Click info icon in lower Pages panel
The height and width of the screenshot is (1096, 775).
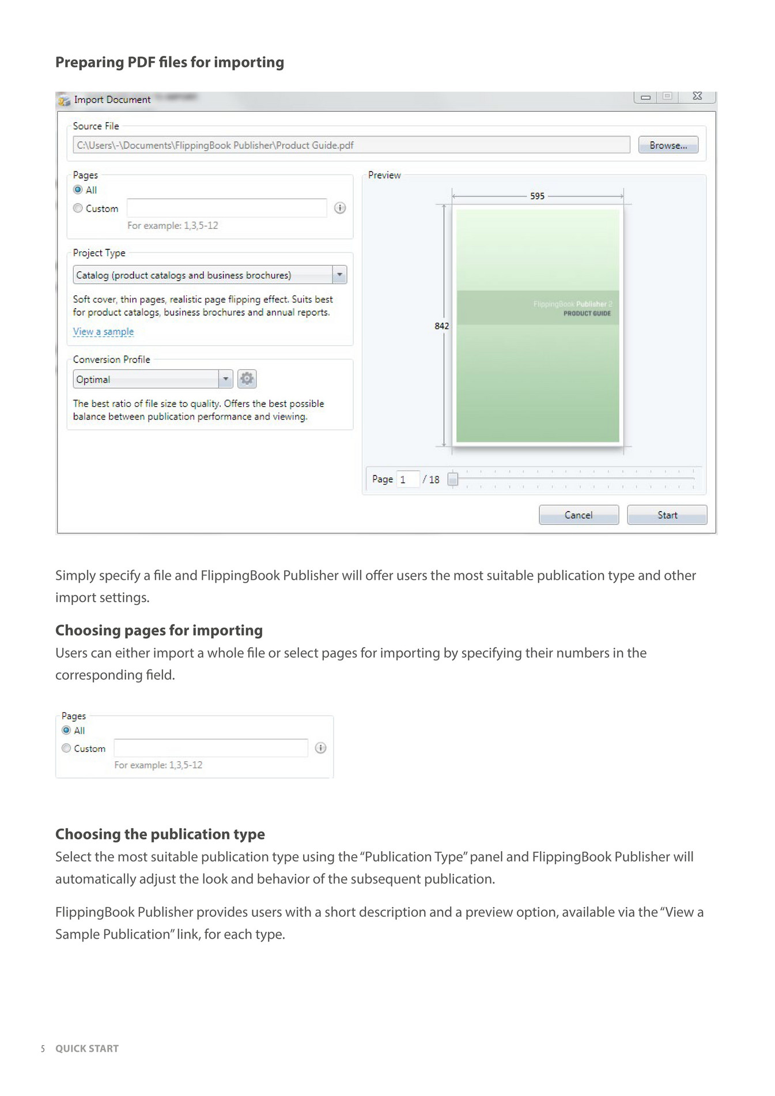(321, 748)
